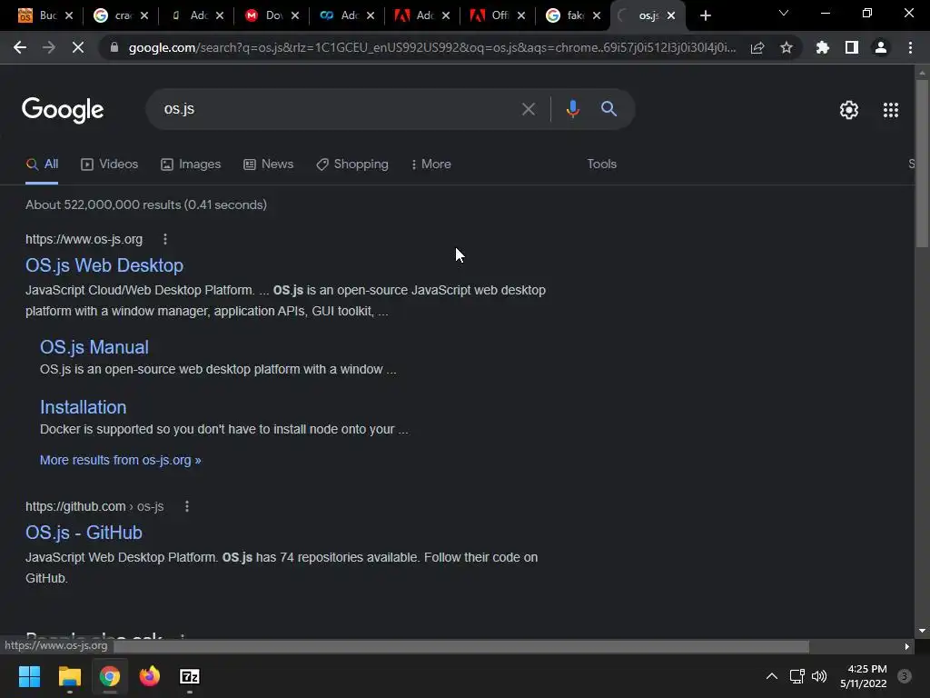
Task: Expand the More search options
Action: pyautogui.click(x=431, y=165)
